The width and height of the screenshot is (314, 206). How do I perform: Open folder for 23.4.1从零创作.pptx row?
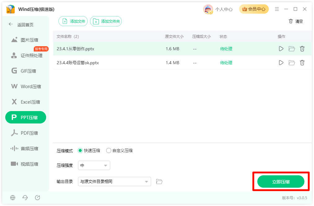292,49
